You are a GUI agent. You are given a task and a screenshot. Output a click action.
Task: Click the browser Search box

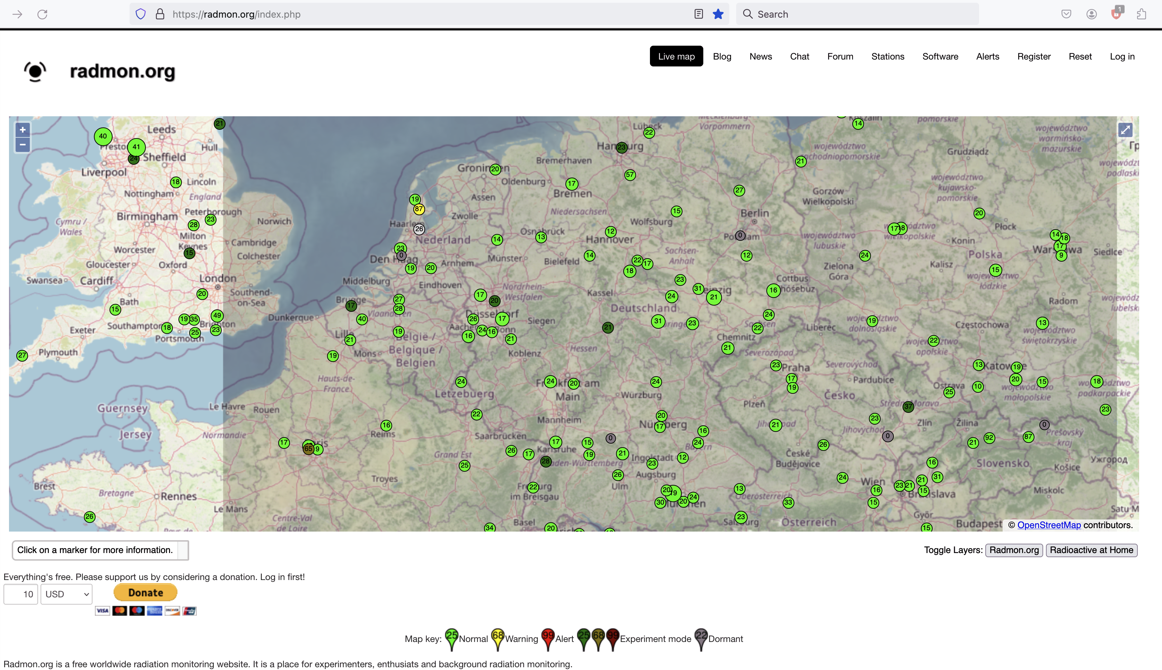(857, 14)
